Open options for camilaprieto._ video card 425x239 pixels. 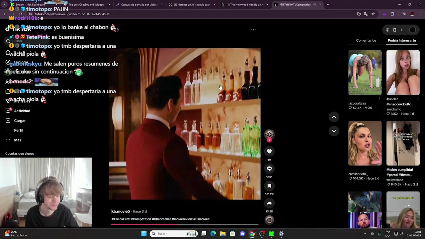[380, 169]
